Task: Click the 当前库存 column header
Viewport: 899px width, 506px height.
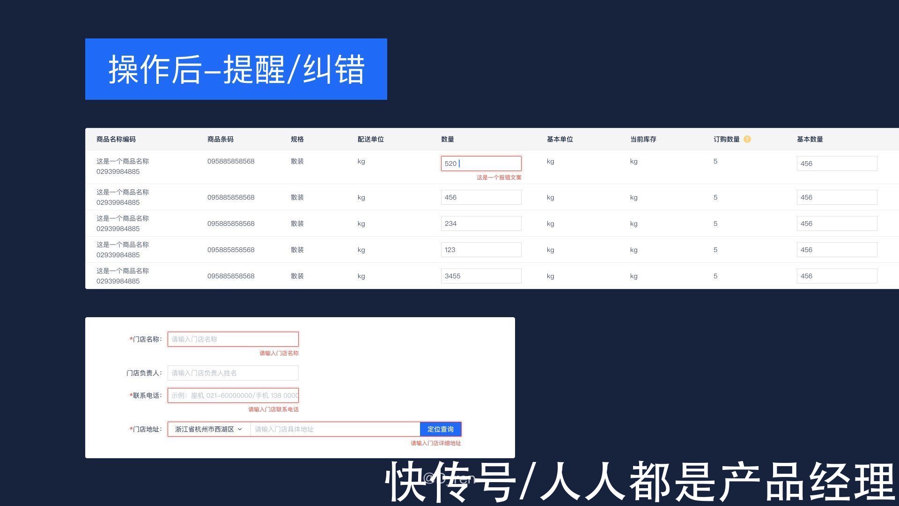Action: pos(643,139)
